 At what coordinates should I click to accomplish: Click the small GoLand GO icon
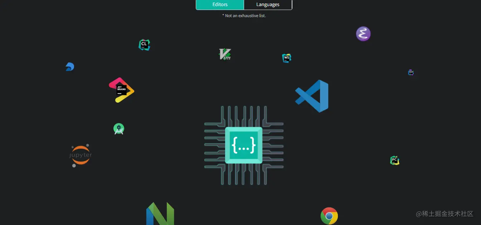coord(411,72)
